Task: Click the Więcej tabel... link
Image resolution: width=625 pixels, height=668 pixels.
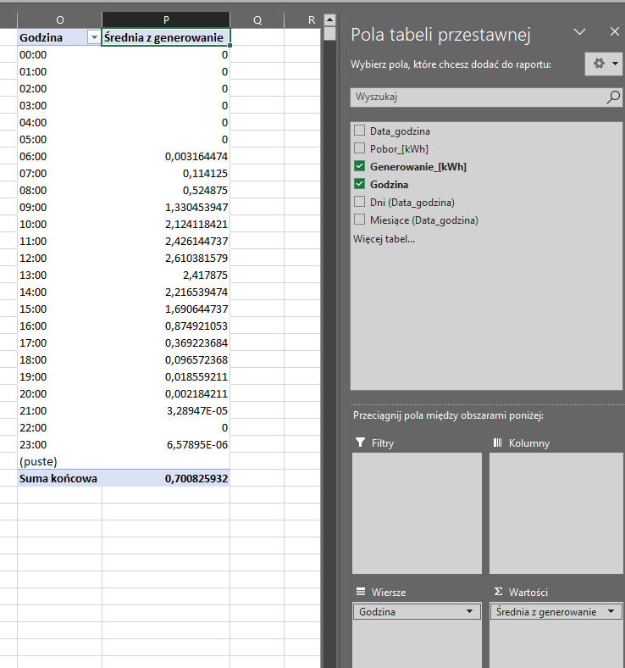Action: click(x=384, y=239)
